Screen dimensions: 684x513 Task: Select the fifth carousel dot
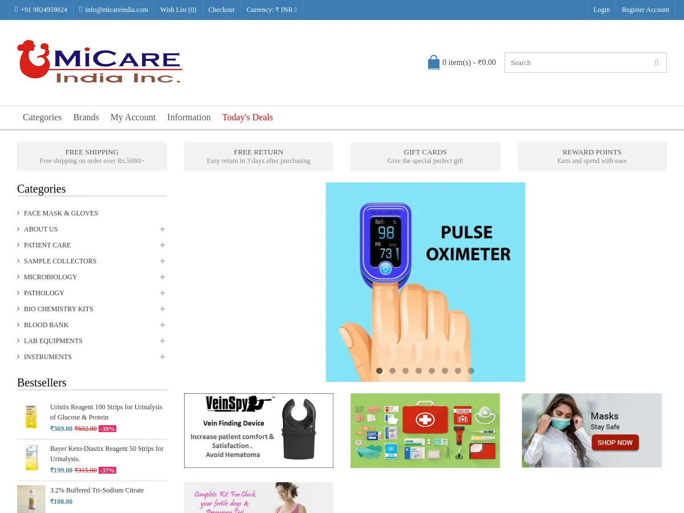432,370
